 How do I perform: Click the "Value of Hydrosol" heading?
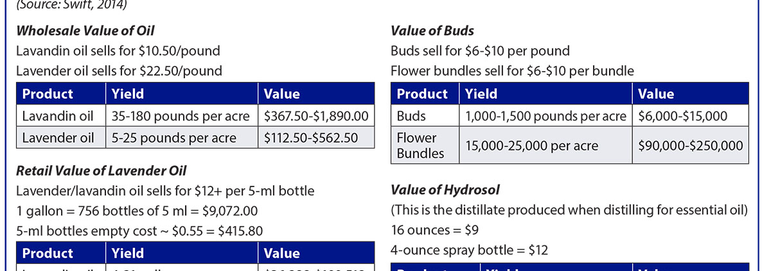[445, 190]
